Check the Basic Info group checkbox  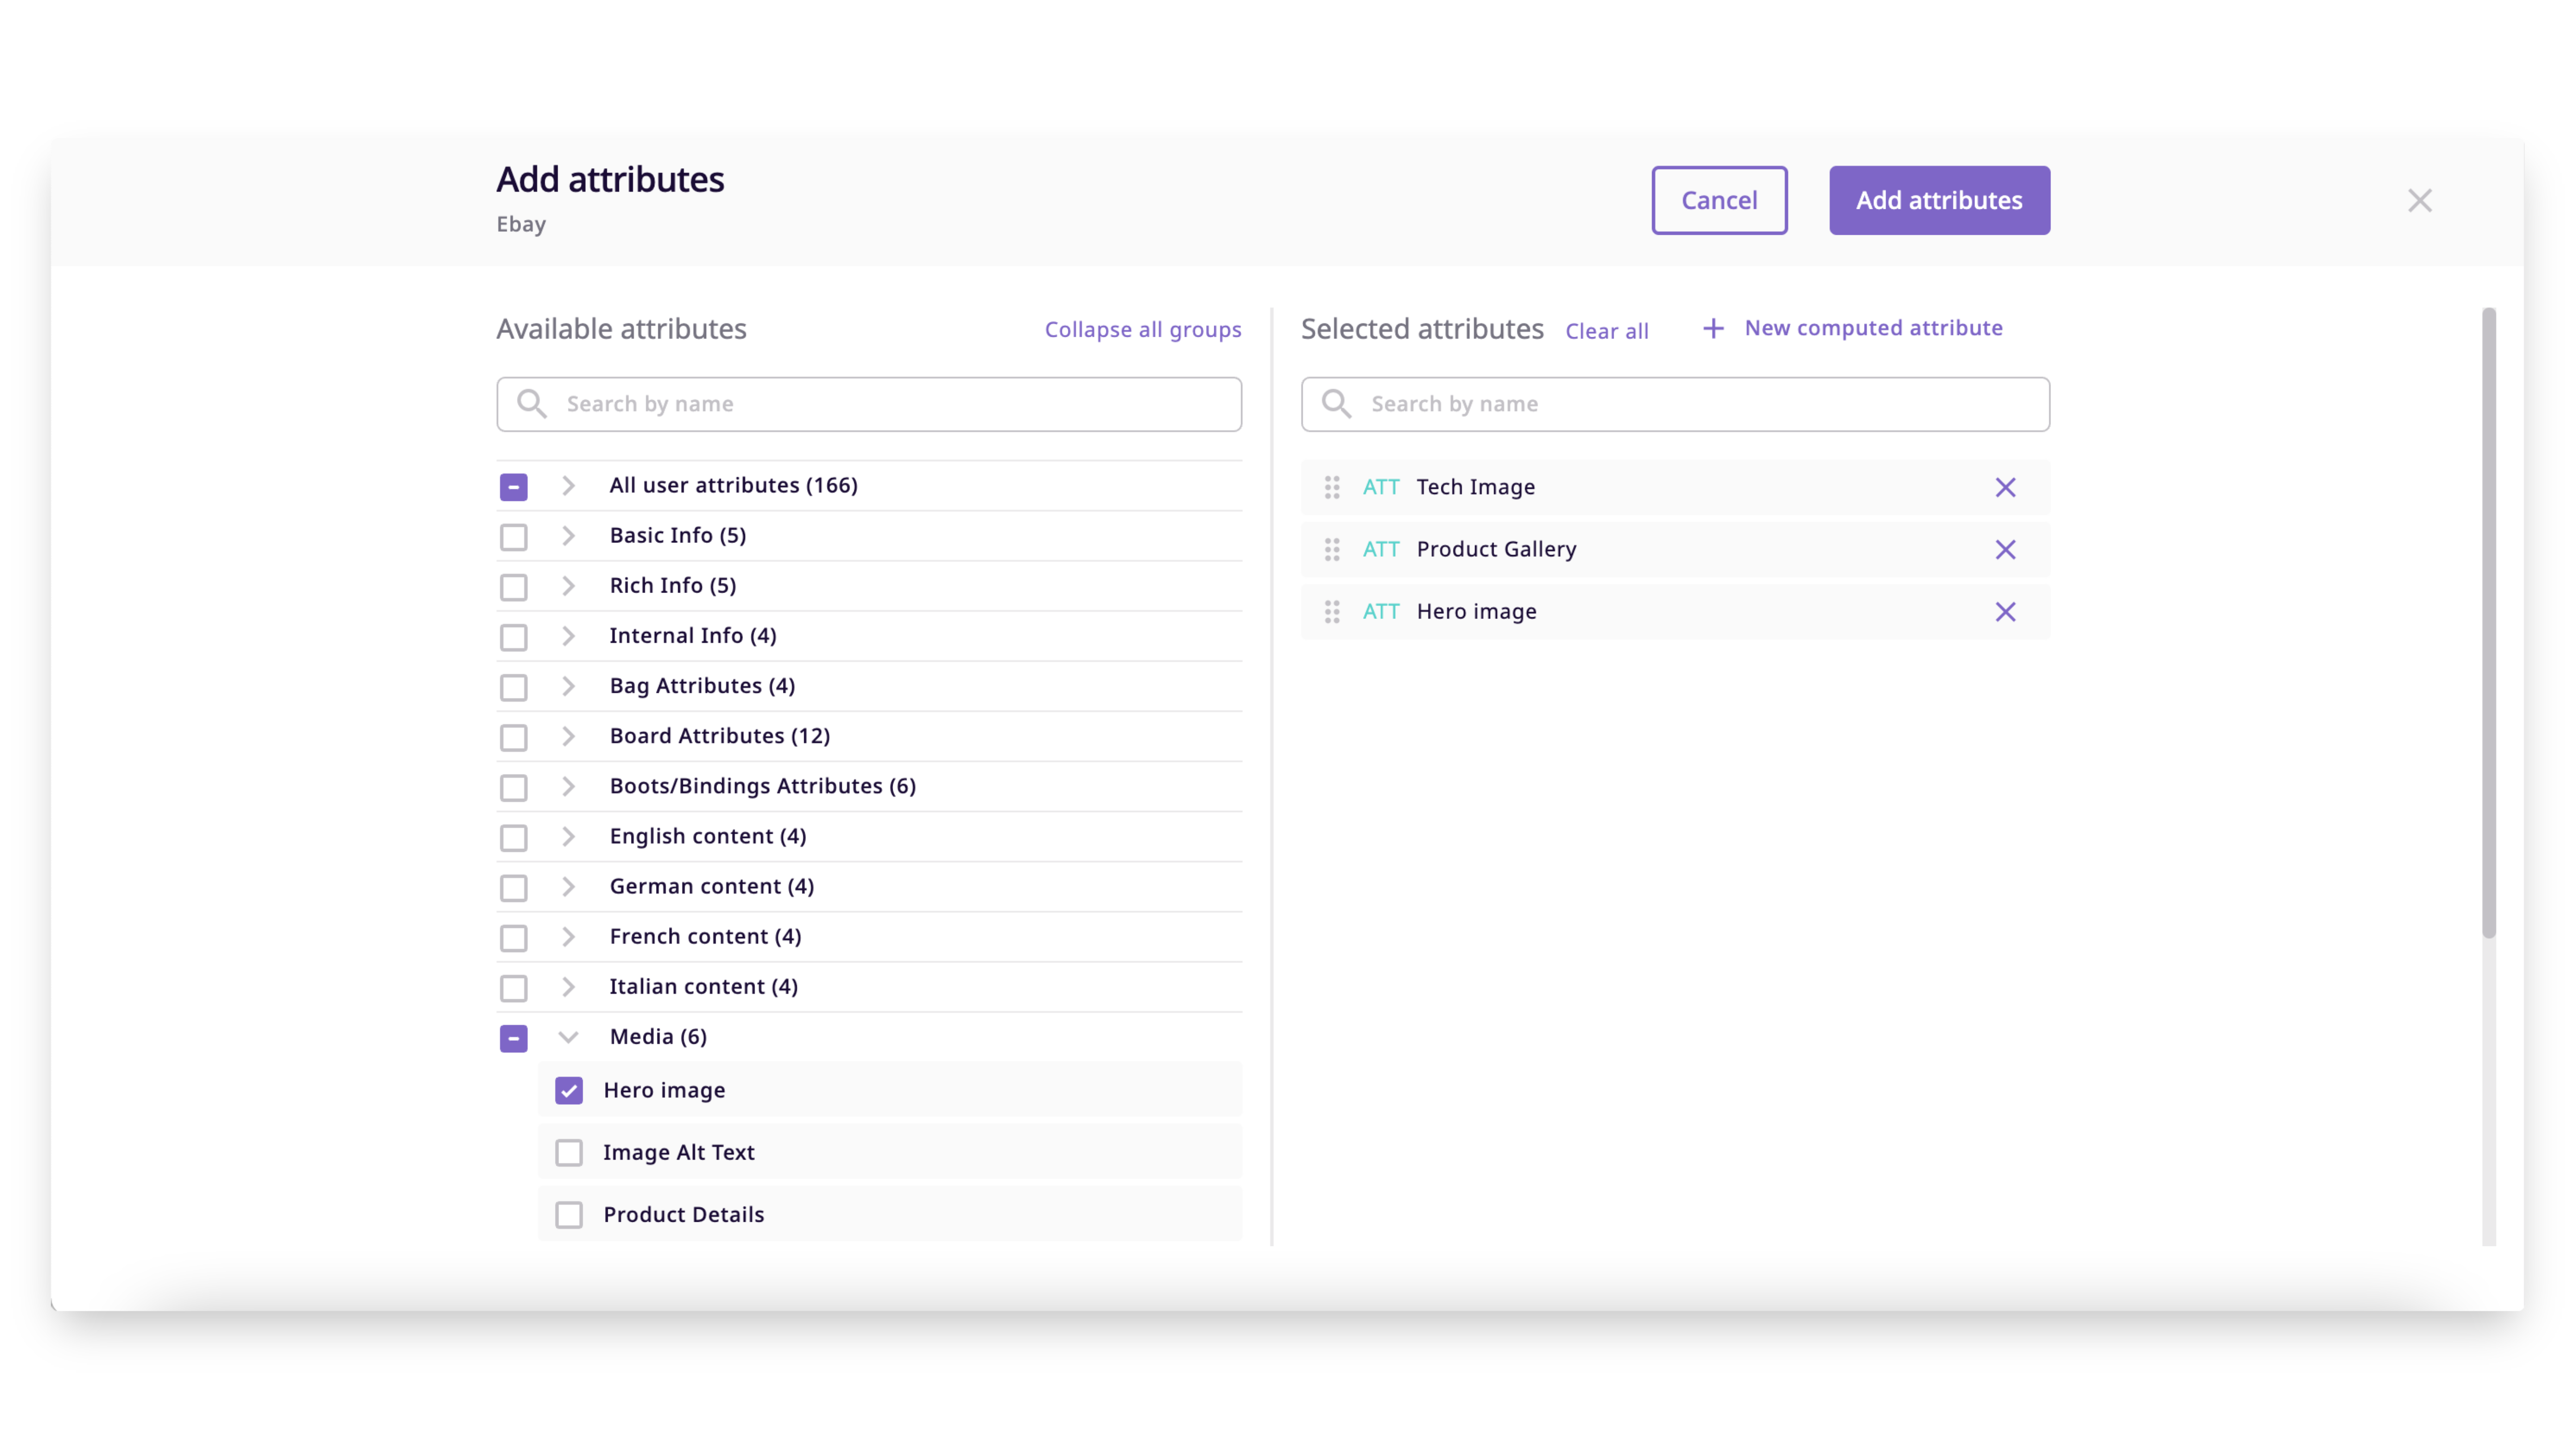(513, 537)
